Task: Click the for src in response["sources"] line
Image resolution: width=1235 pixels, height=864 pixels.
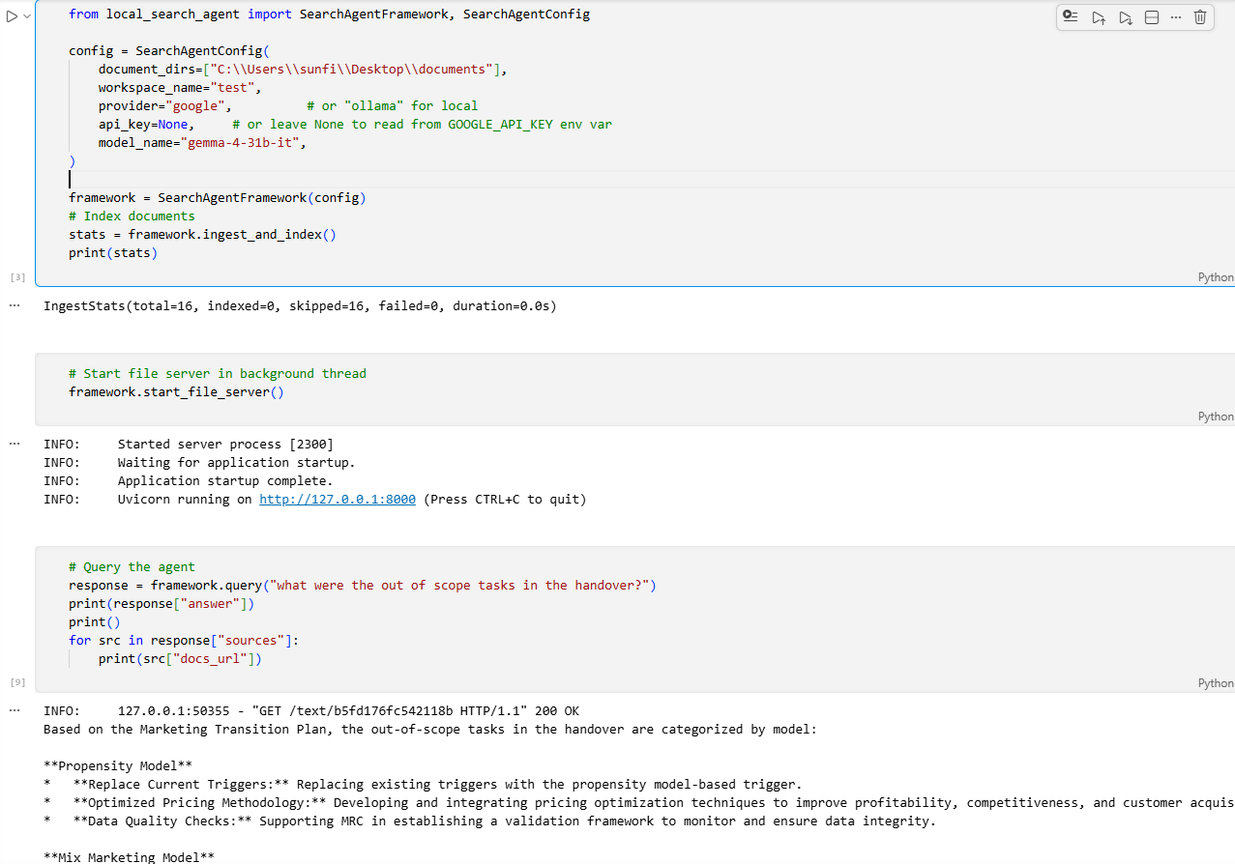Action: [x=184, y=640]
